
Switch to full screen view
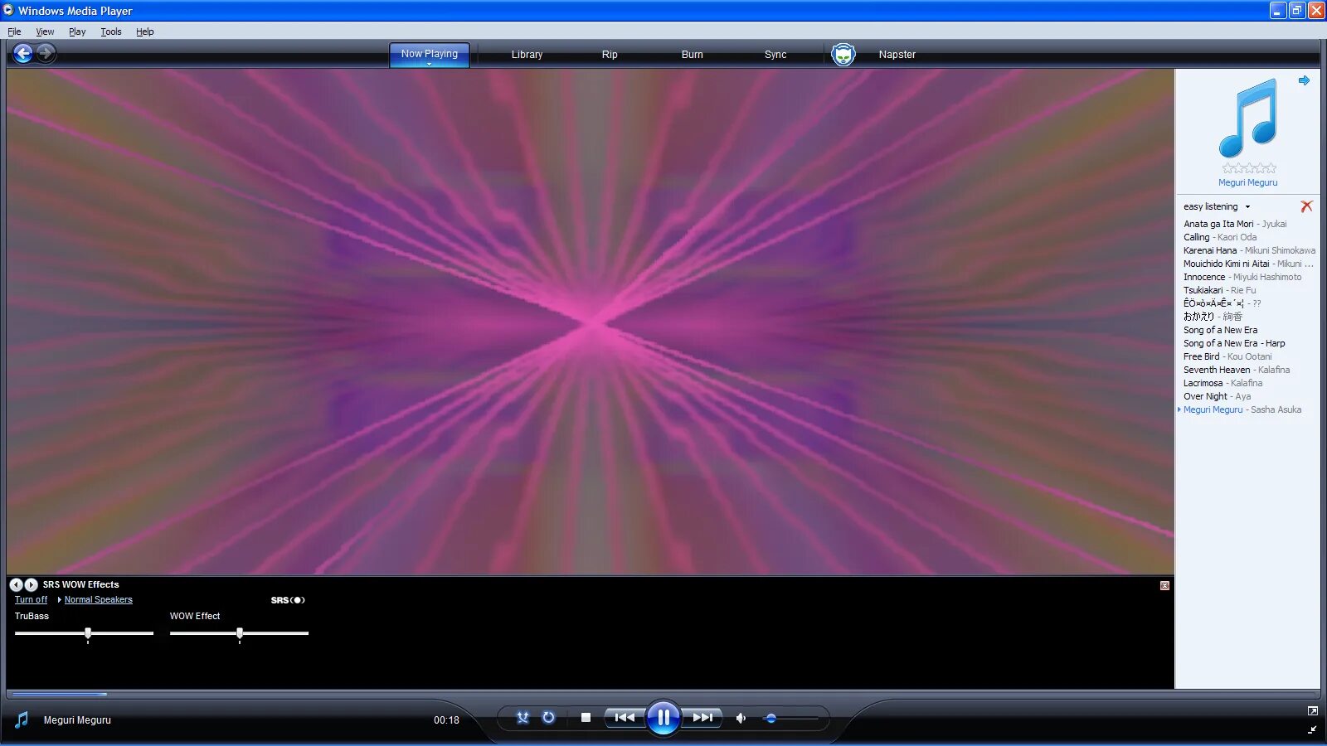1312,711
